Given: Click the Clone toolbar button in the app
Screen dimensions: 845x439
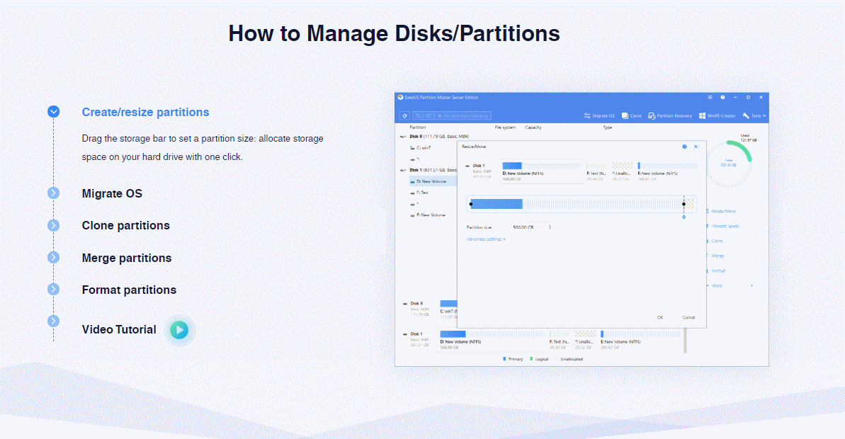Looking at the screenshot, I should tap(632, 116).
